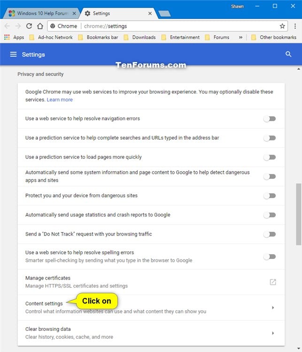Image resolution: width=302 pixels, height=352 pixels.
Task: Open the Forums bookmark folder
Action: pyautogui.click(x=217, y=37)
